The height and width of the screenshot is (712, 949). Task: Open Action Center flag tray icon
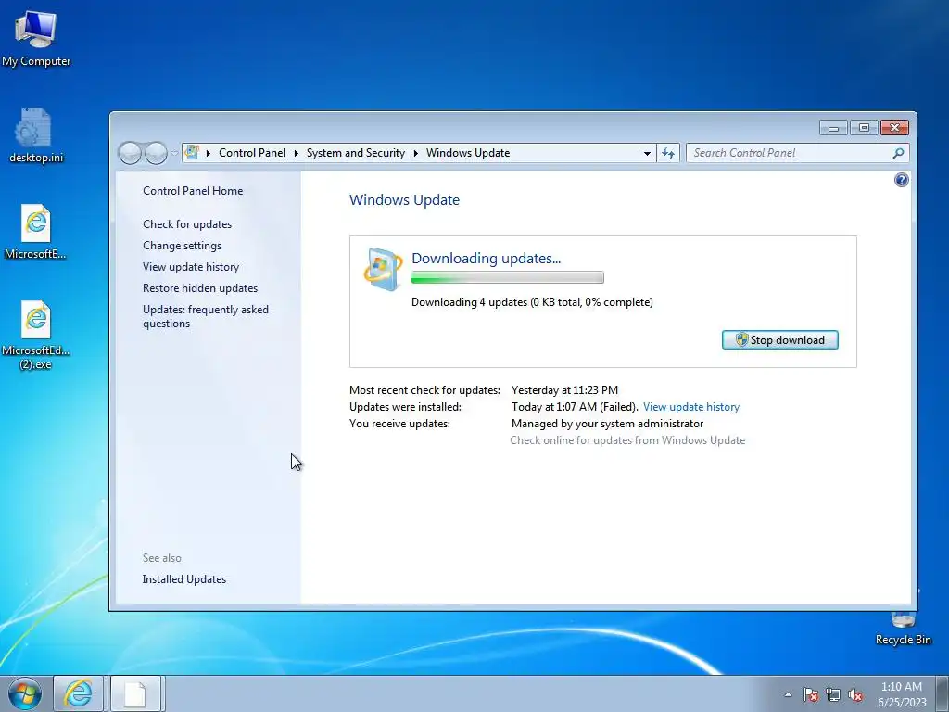pos(811,694)
